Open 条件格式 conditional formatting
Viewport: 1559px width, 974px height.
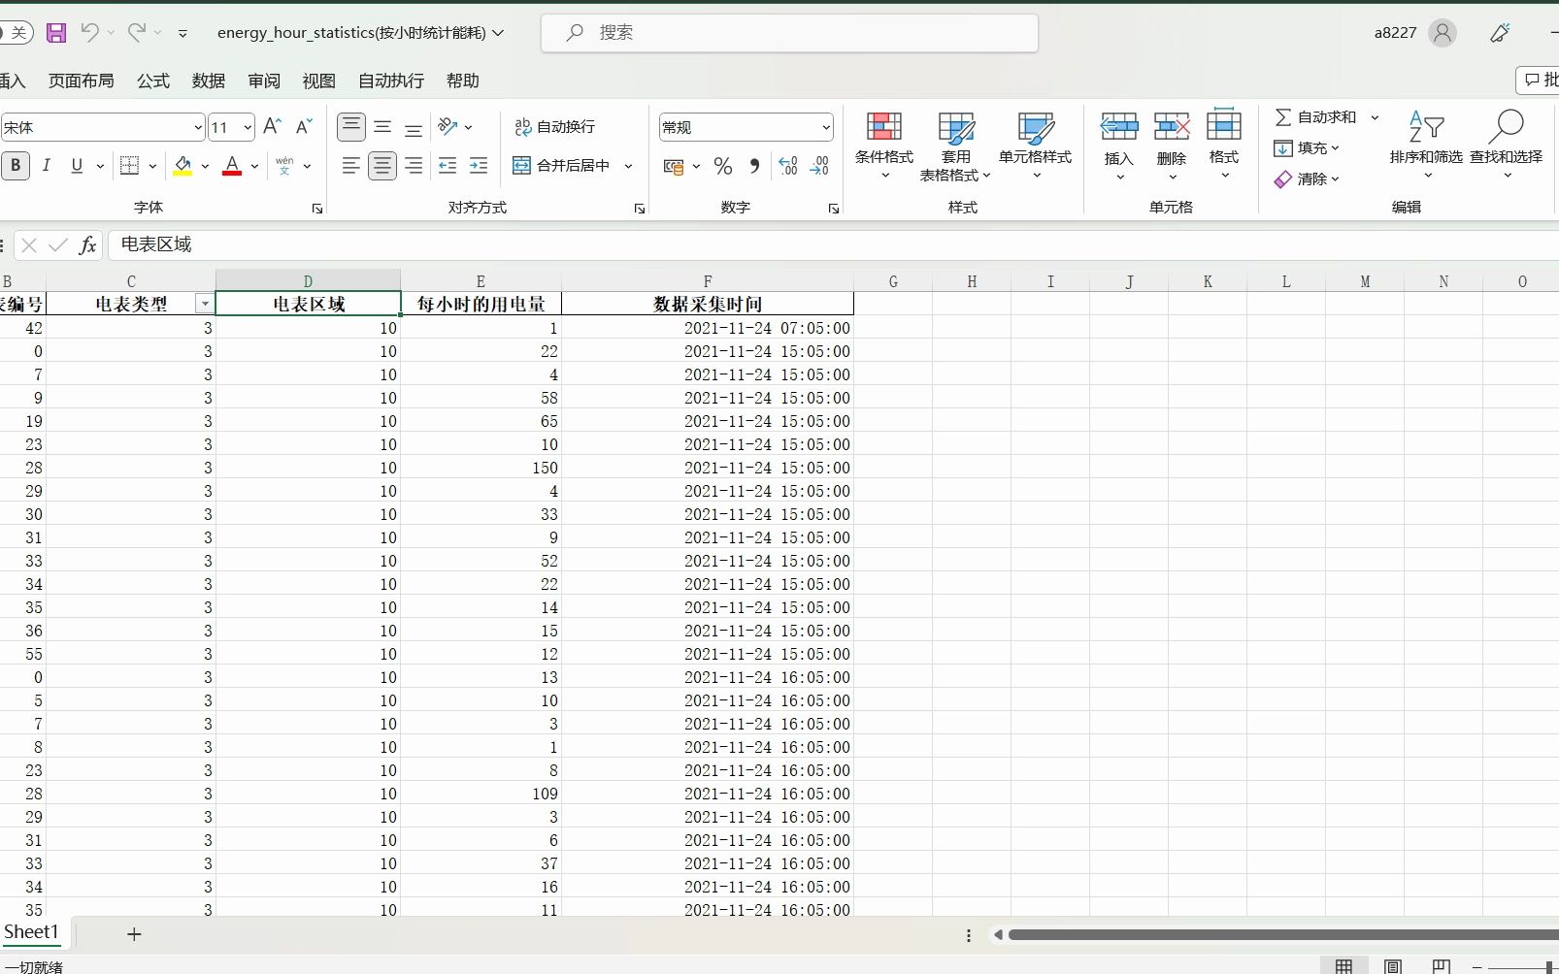884,146
